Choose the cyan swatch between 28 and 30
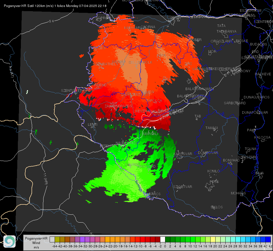 coord(238,240)
